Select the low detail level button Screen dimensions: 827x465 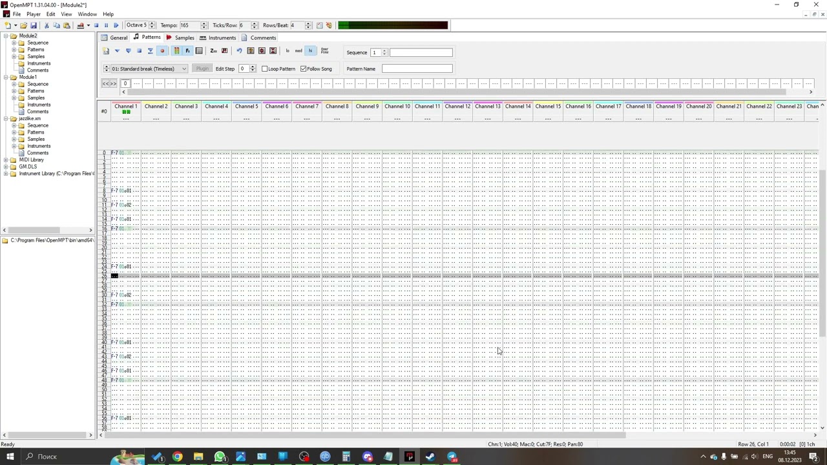coord(288,51)
